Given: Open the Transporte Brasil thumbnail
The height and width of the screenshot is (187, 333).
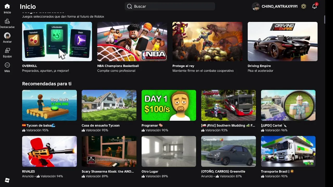Looking at the screenshot, I should [x=288, y=151].
